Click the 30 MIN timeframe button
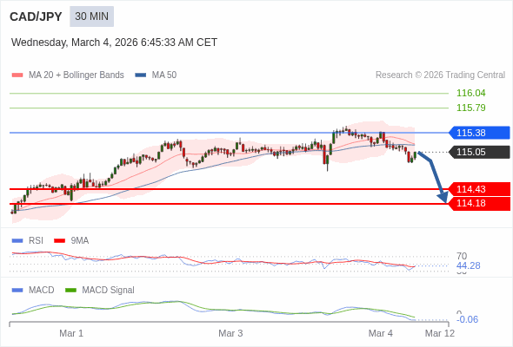 [x=91, y=16]
